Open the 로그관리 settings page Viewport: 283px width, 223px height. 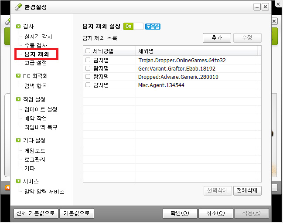click(x=34, y=159)
